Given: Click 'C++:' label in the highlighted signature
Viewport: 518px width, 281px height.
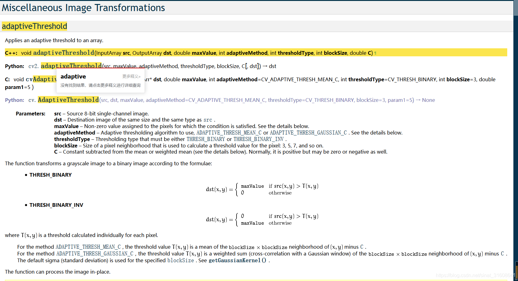Looking at the screenshot, I should (x=11, y=53).
